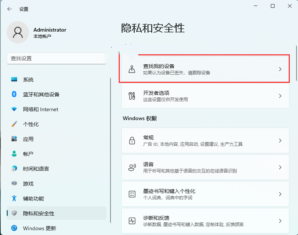This screenshot has width=298, height=235.
Task: Expand 常规 using the right chevron
Action: (x=280, y=141)
